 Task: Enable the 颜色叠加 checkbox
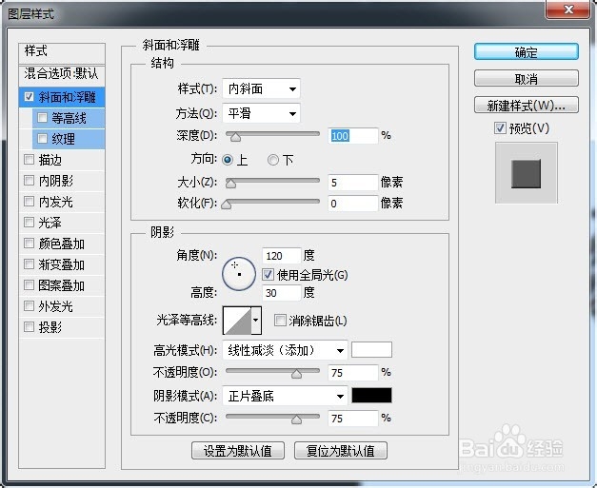(x=29, y=244)
